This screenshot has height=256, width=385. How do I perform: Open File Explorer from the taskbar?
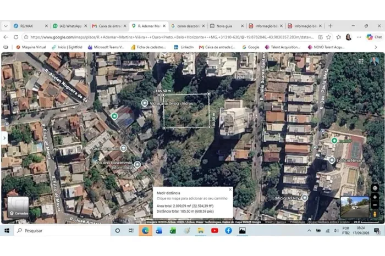coord(201,231)
